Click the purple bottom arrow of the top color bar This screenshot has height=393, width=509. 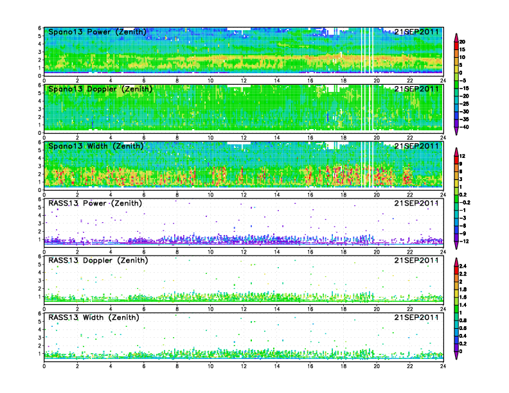456,131
